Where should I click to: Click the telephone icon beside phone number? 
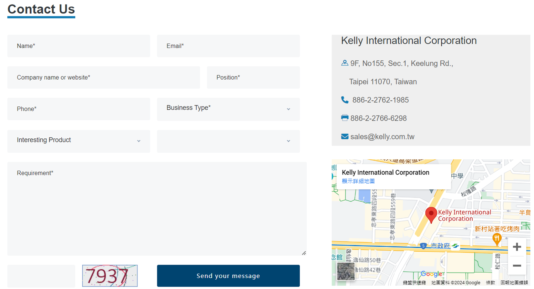(344, 100)
